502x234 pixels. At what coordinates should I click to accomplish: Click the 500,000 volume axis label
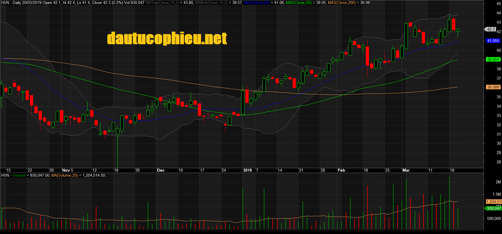[x=494, y=219]
